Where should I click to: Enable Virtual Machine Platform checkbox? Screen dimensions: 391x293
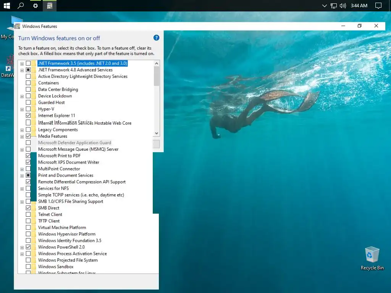28,227
